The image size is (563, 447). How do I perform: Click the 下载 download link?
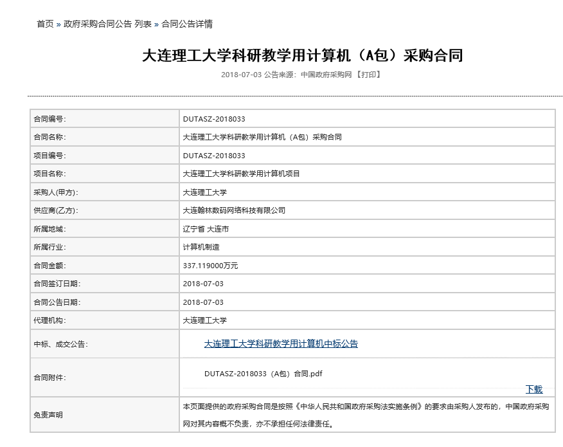click(x=533, y=389)
